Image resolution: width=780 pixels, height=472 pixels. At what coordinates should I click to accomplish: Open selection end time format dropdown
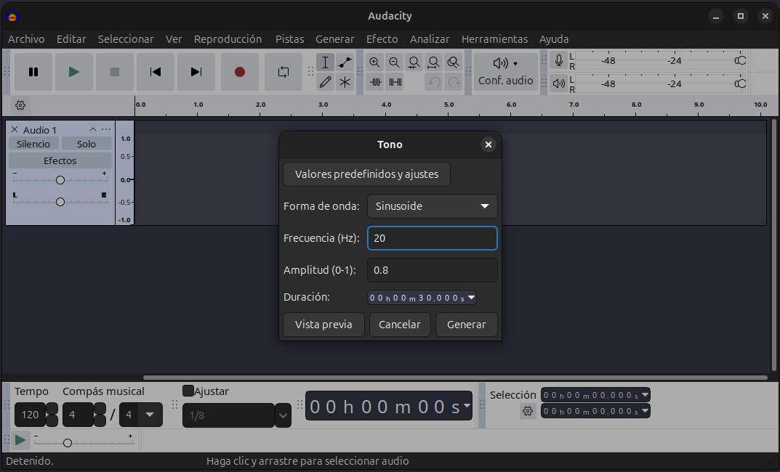pyautogui.click(x=646, y=411)
